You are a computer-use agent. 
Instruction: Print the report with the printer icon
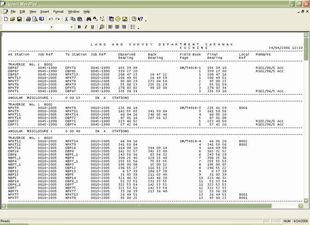point(28,19)
